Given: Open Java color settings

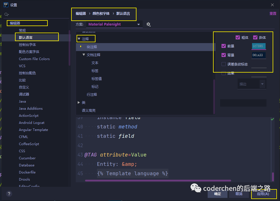Looking at the screenshot, I should (x=22, y=101).
